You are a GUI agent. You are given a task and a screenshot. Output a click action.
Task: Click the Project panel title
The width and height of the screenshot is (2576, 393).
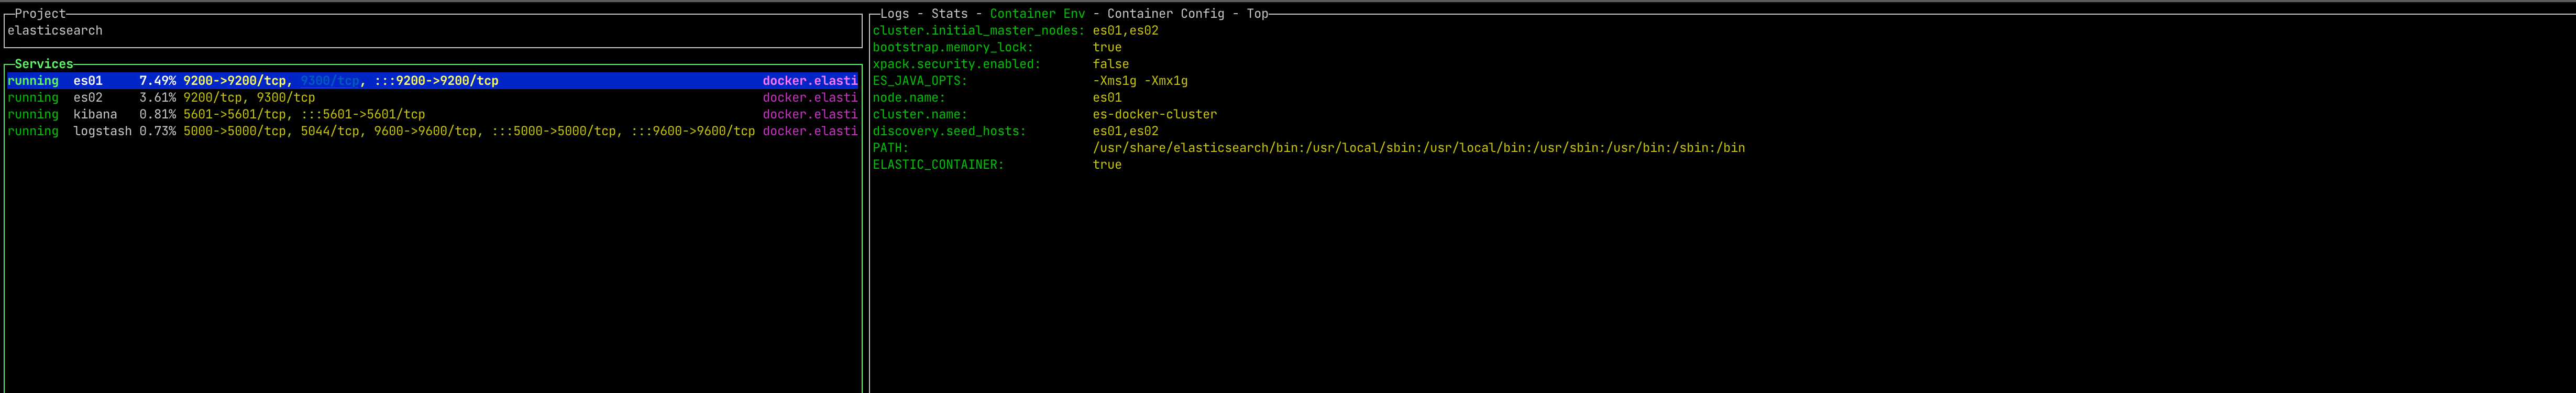pos(40,14)
